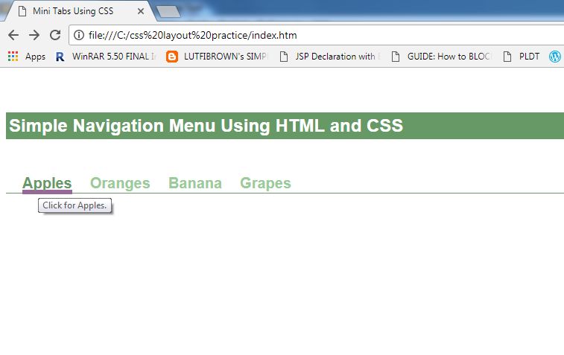Close the Mini Tabs Using CSS tab
The image size is (564, 355).
(141, 11)
